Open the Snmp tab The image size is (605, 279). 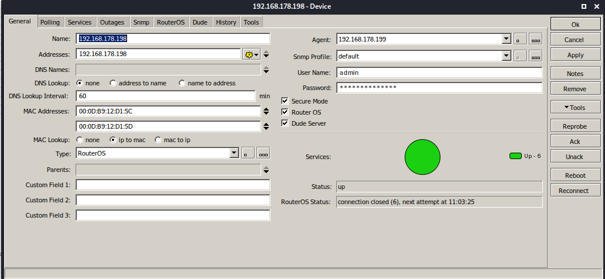(141, 22)
